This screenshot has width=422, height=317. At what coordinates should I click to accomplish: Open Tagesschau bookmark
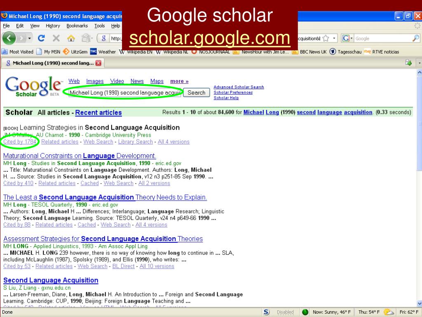[x=346, y=52]
